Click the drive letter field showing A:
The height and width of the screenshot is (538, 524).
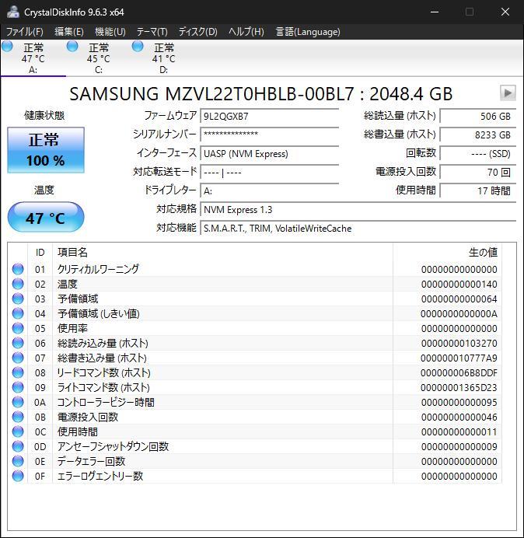269,190
